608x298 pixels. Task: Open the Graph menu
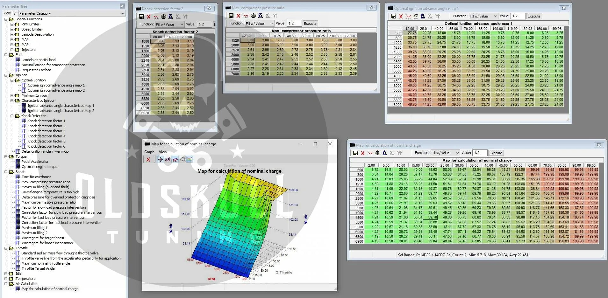click(149, 152)
